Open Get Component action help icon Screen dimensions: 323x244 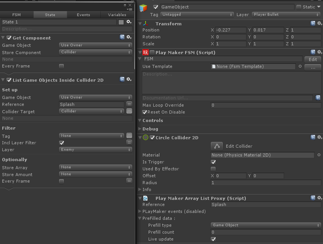pos(122,37)
